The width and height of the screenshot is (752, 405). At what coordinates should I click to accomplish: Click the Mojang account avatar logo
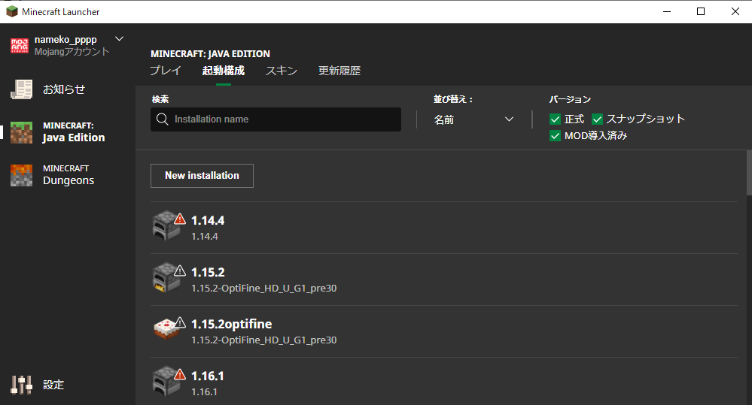[20, 46]
